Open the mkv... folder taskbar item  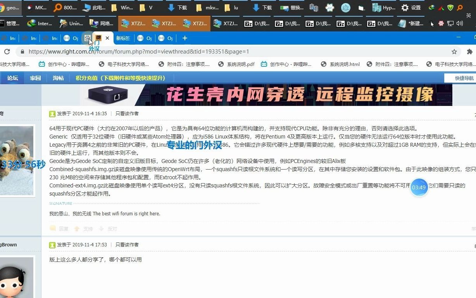[x=207, y=7]
